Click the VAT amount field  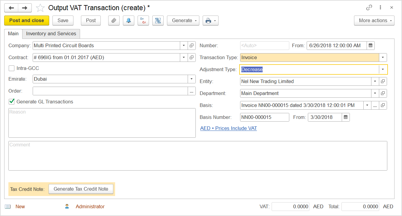[x=291, y=207]
